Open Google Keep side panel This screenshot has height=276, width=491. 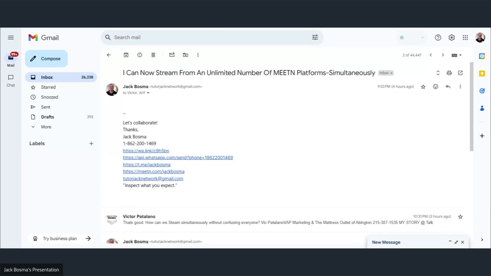point(482,73)
